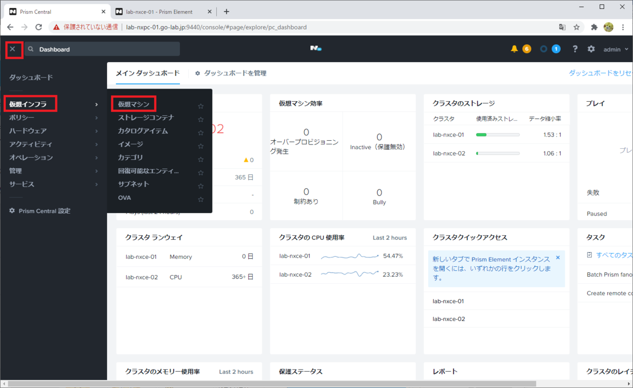Switch to メイン ダッシュボード tab
This screenshot has height=388, width=633.
(x=148, y=73)
